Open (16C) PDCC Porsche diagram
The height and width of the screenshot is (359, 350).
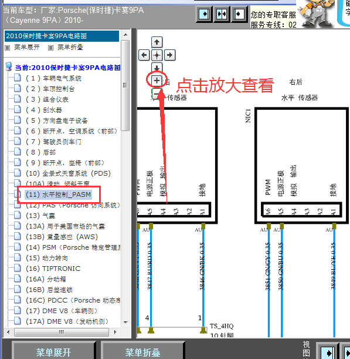pos(73,300)
